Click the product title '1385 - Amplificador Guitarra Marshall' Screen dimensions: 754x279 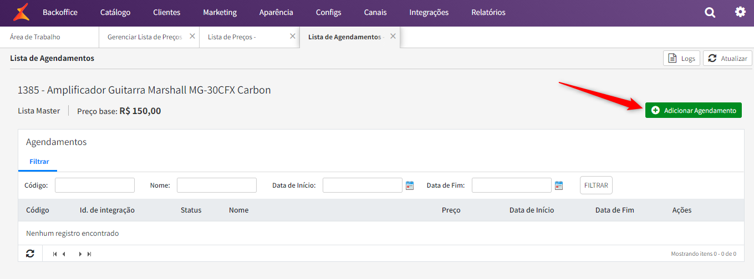pos(144,90)
